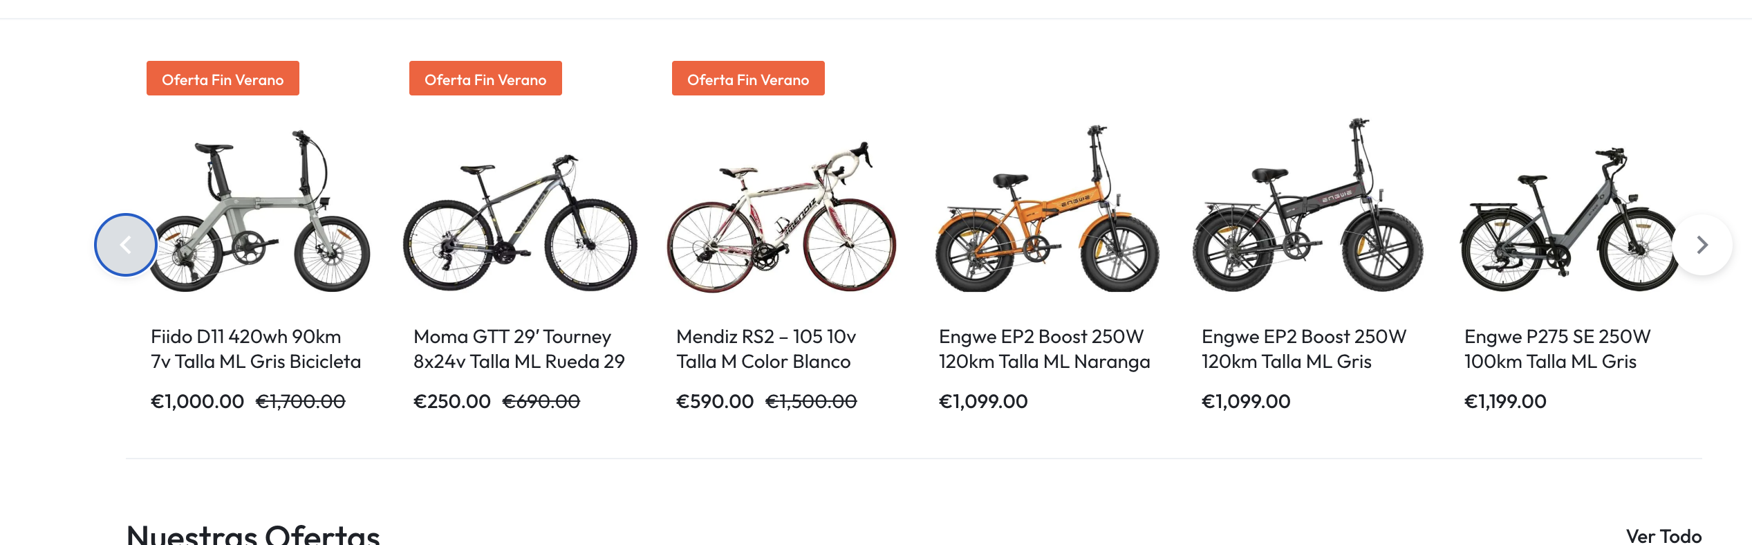
Task: Click the next carousel arrow
Action: [x=1702, y=245]
